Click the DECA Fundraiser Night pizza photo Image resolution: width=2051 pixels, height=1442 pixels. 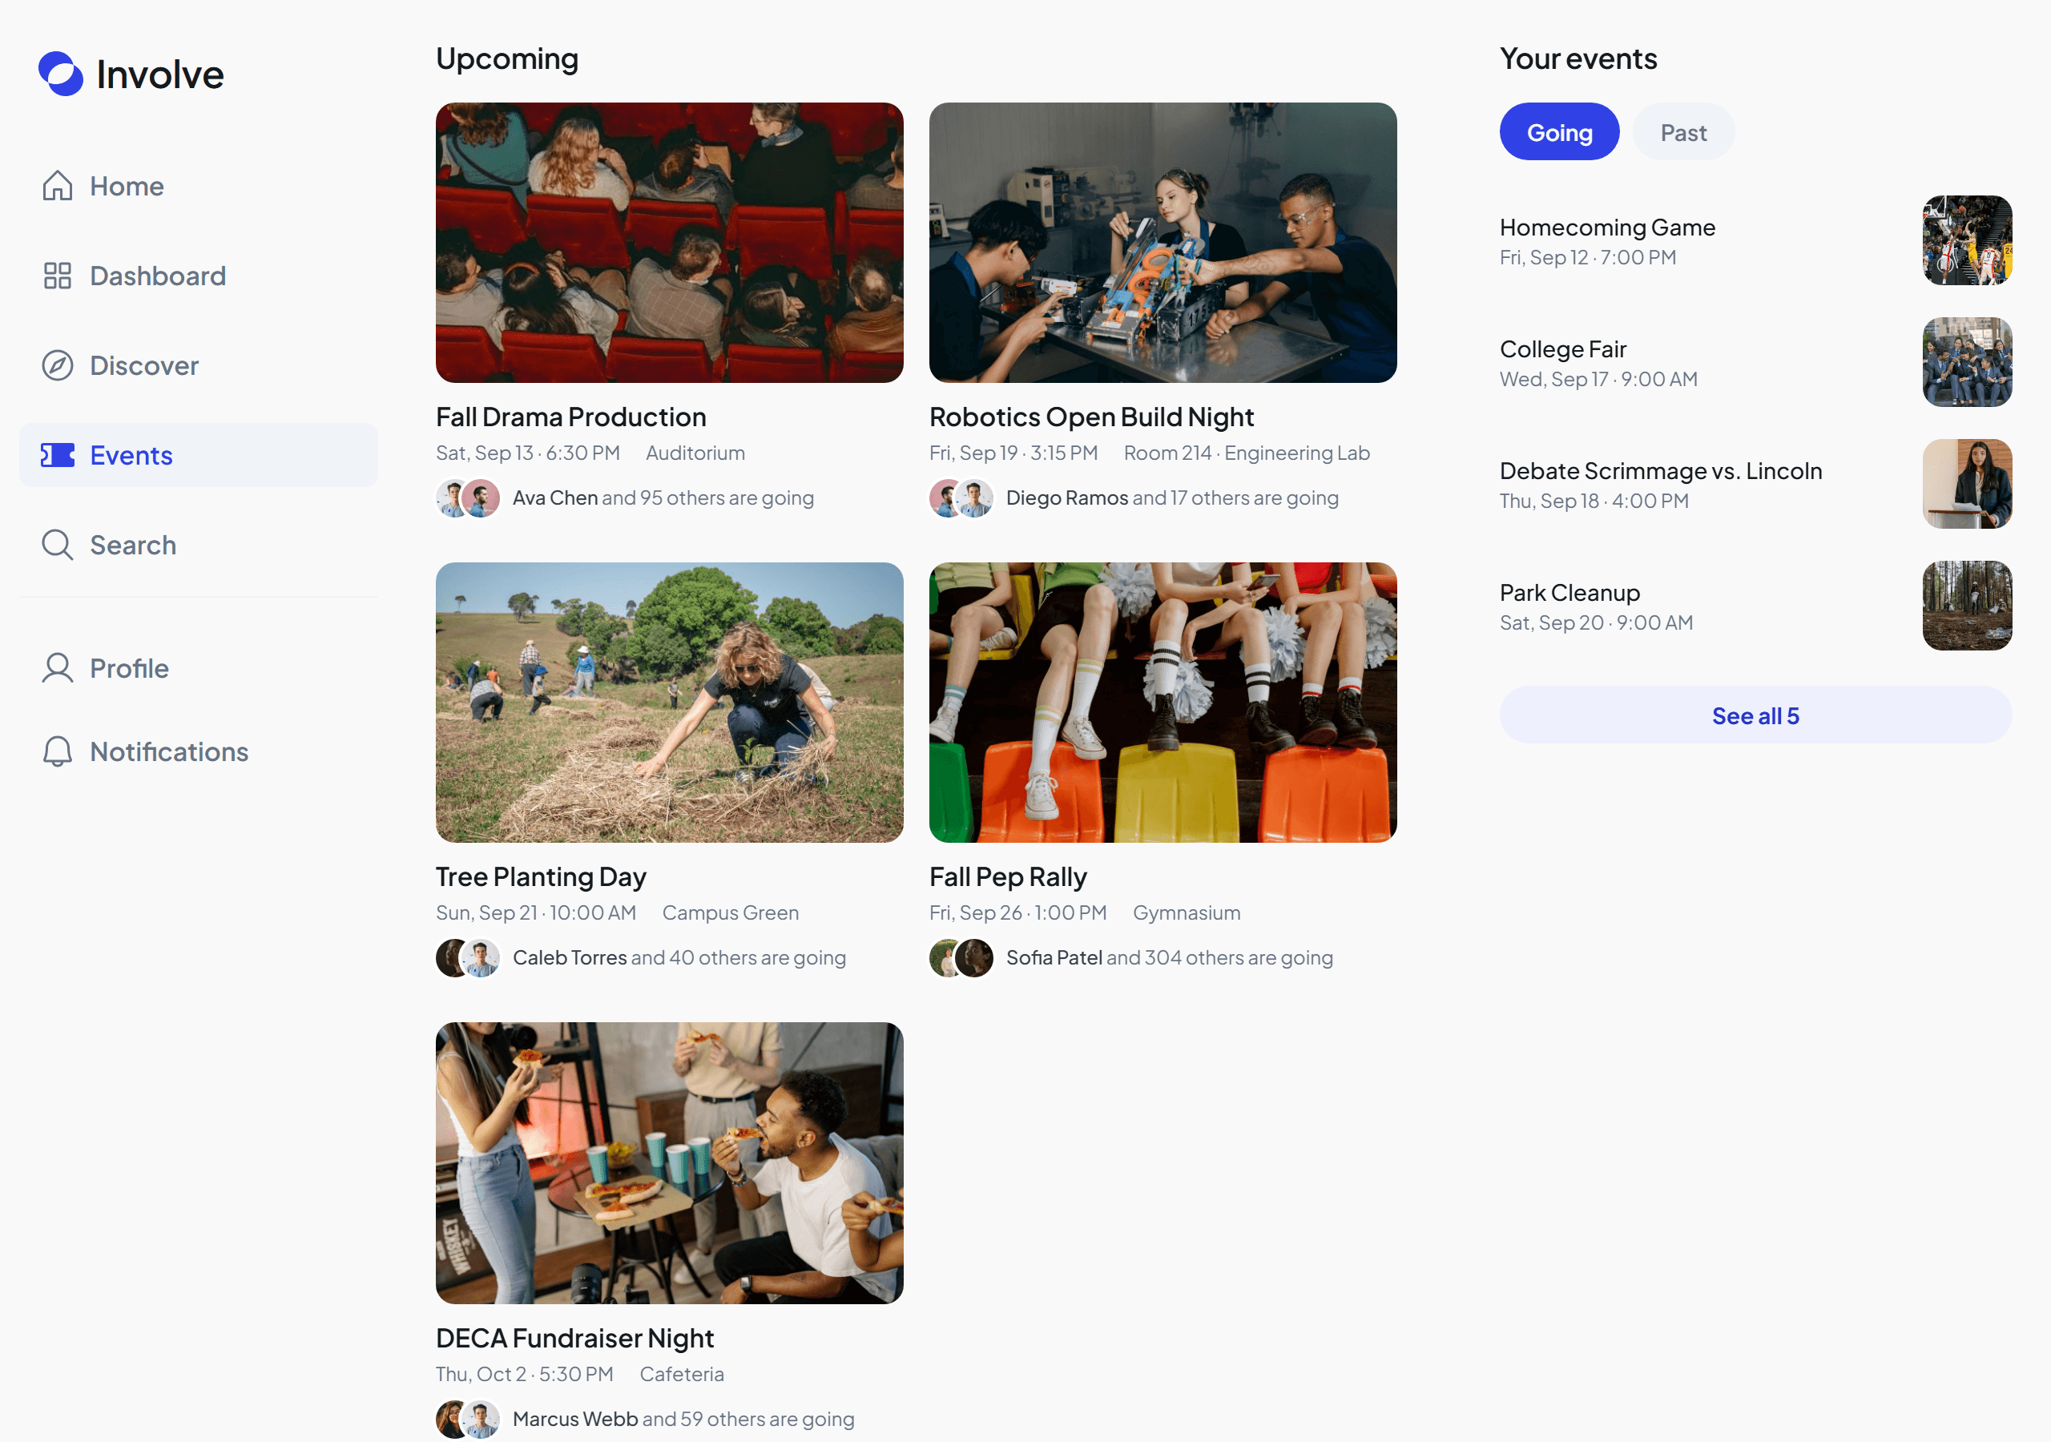tap(670, 1163)
